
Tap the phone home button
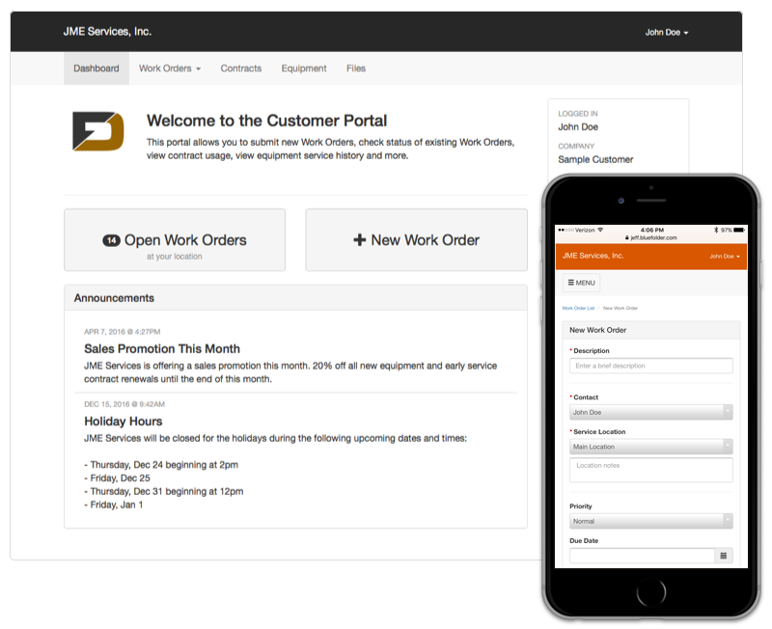[x=650, y=592]
